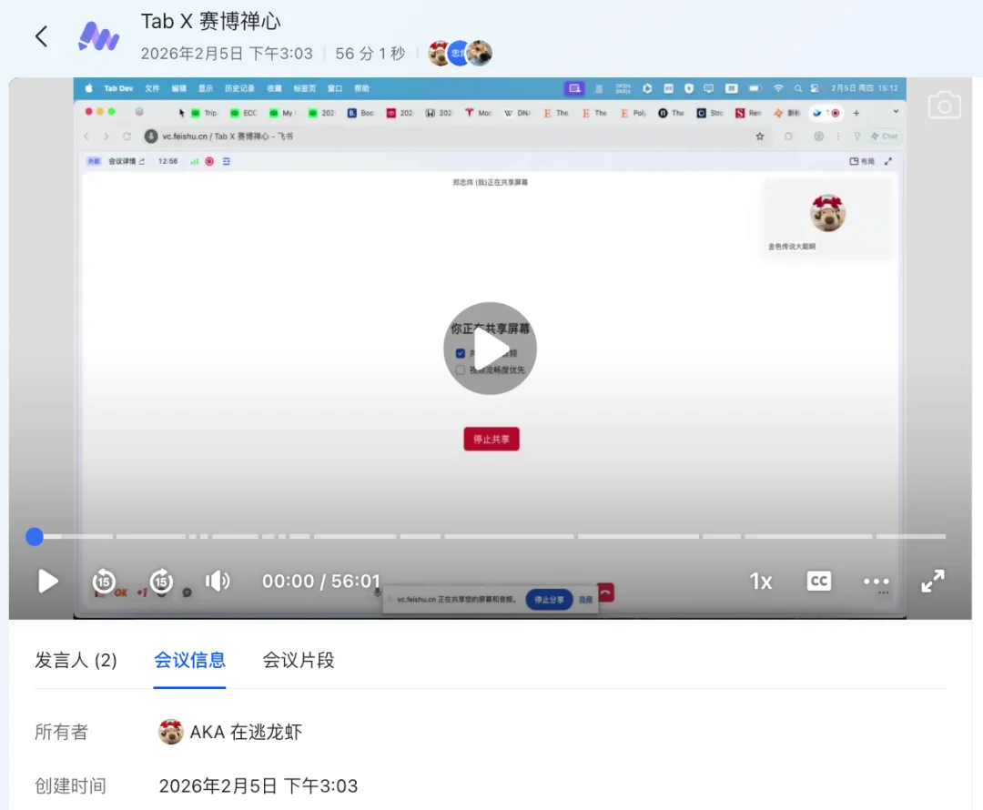Click the red 停止共享 button in the video
This screenshot has height=810, width=983.
pos(491,439)
